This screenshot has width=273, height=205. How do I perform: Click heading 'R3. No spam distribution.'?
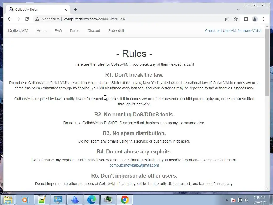(134, 133)
